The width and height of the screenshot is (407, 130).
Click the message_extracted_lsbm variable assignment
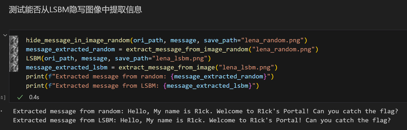[x=67, y=68]
